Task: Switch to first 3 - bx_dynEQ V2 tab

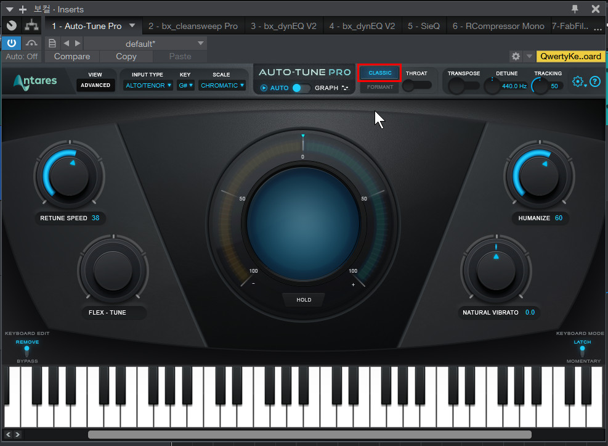Action: tap(283, 26)
